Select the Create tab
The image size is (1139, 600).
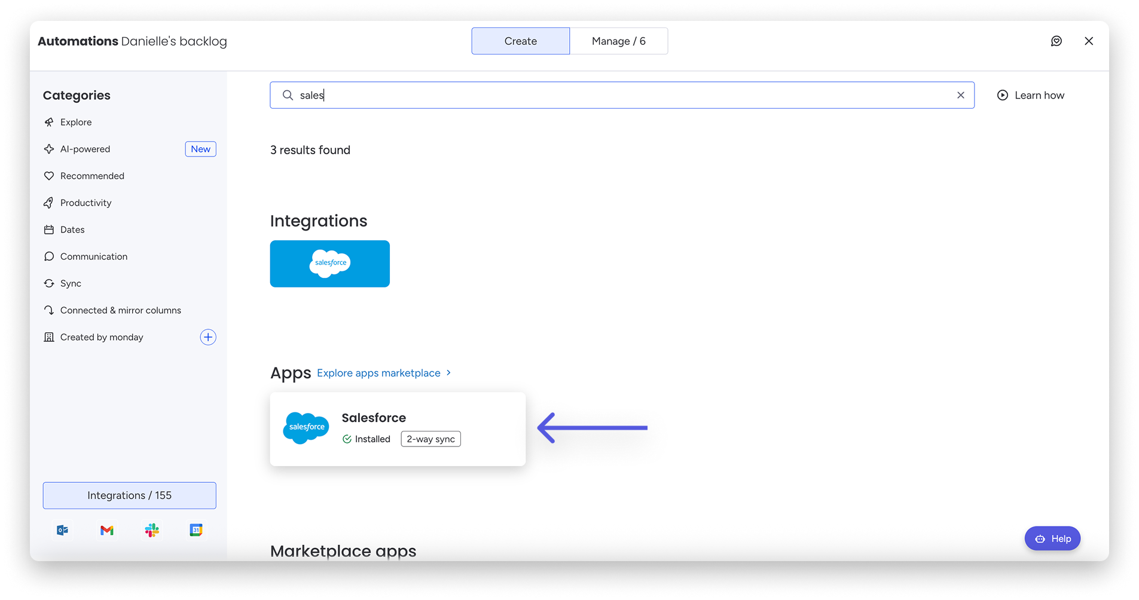pyautogui.click(x=520, y=41)
